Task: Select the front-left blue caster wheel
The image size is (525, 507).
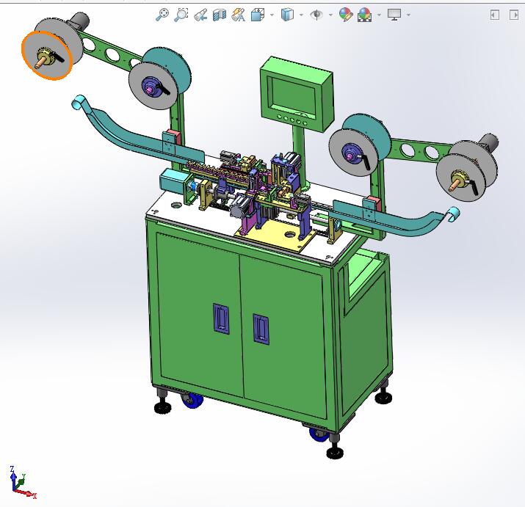Action: 192,400
